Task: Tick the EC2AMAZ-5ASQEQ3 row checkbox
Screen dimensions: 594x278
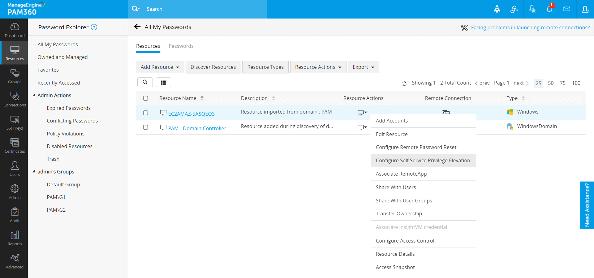Action: 145,113
